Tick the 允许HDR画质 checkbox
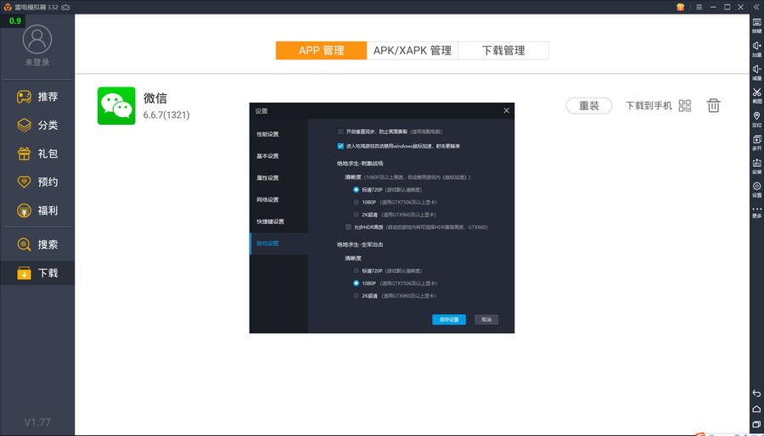 348,227
